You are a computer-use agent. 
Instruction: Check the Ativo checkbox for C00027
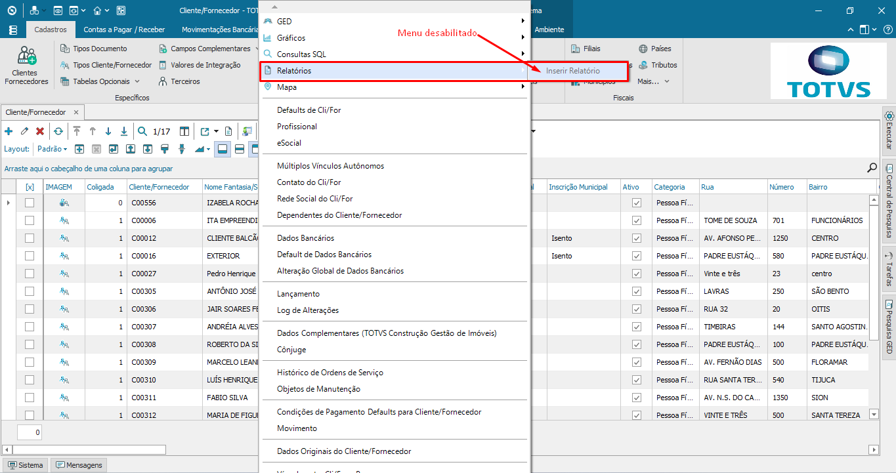point(635,273)
